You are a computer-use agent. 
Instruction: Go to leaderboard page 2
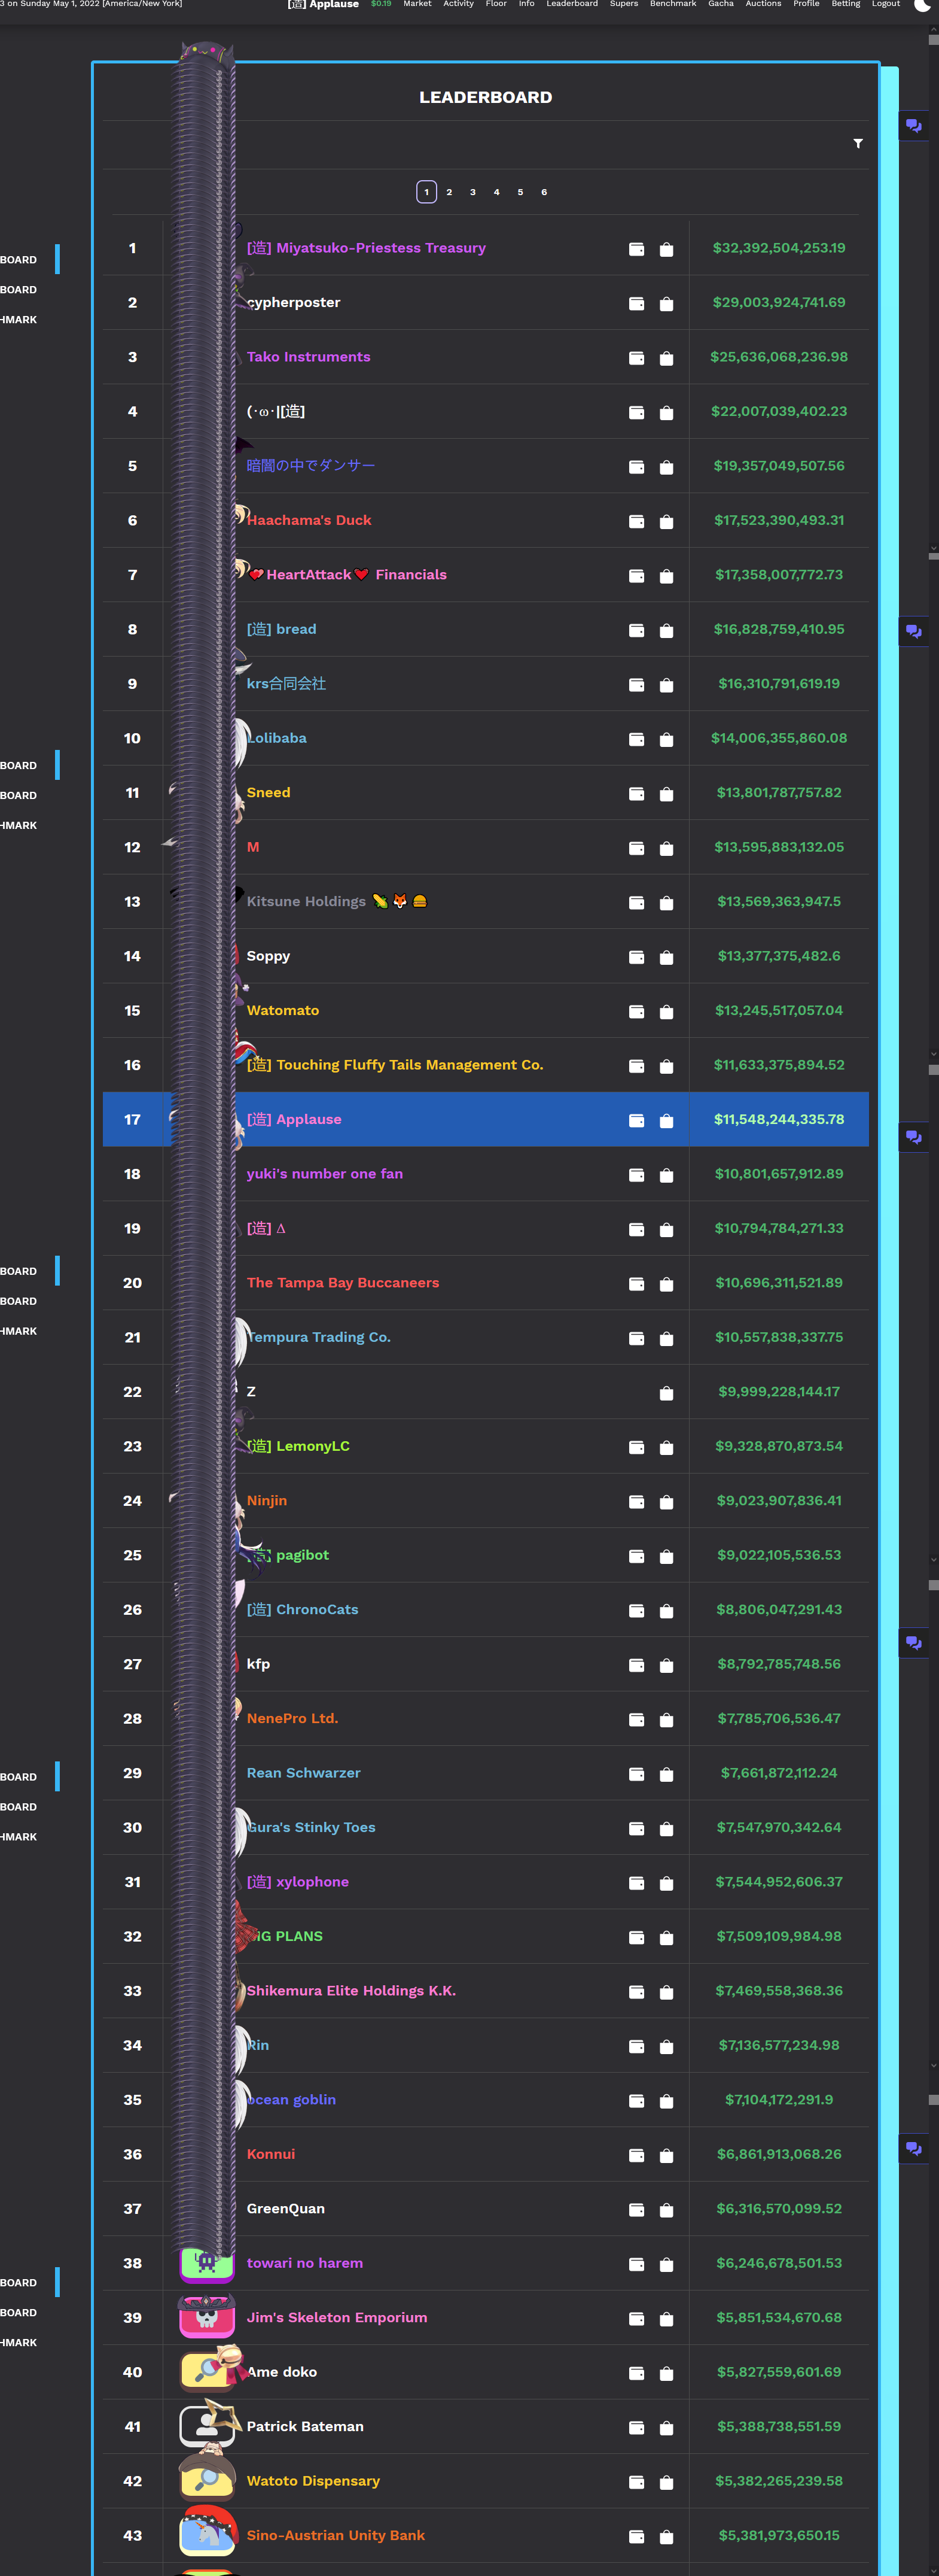[450, 192]
